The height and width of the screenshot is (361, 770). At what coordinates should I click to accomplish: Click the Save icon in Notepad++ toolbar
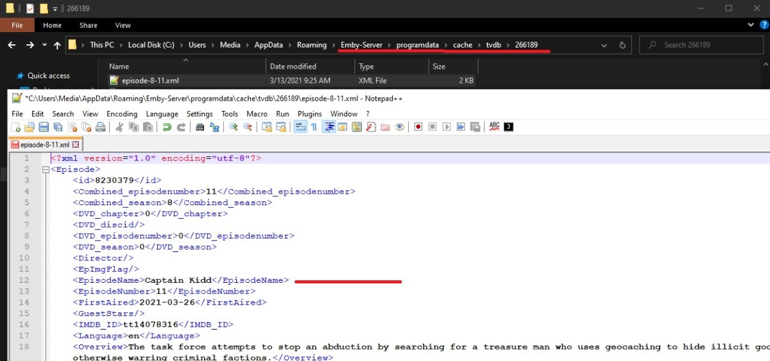[x=44, y=127]
